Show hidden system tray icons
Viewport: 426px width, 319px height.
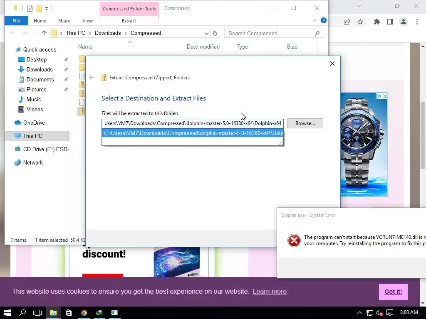(x=359, y=313)
